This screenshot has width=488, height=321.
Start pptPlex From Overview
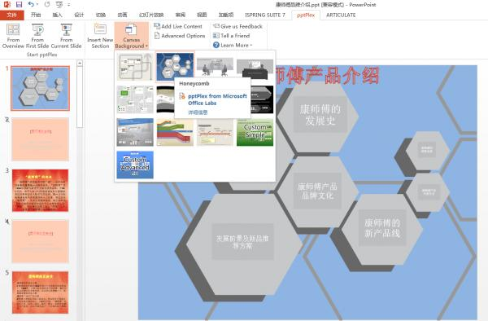(x=13, y=36)
